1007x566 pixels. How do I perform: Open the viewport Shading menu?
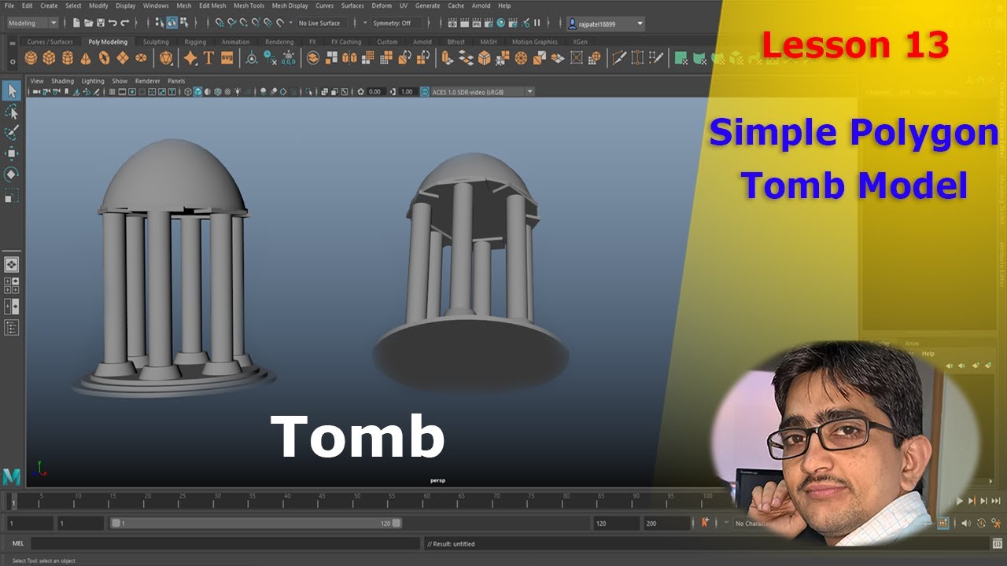pyautogui.click(x=62, y=81)
